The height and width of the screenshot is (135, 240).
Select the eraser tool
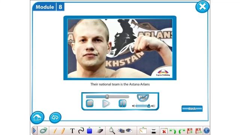[100, 130]
